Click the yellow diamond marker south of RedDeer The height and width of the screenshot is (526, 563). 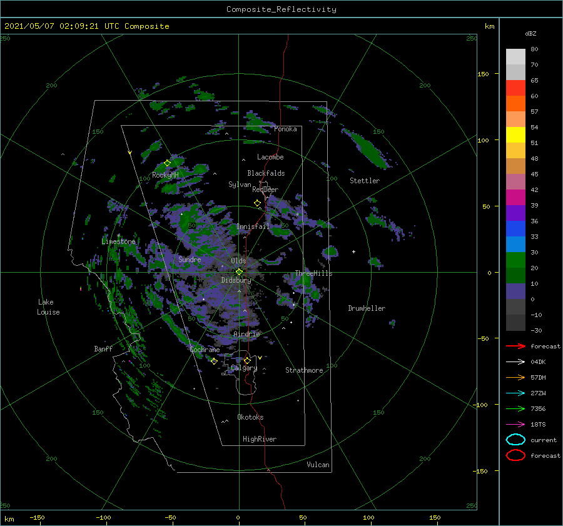[257, 203]
